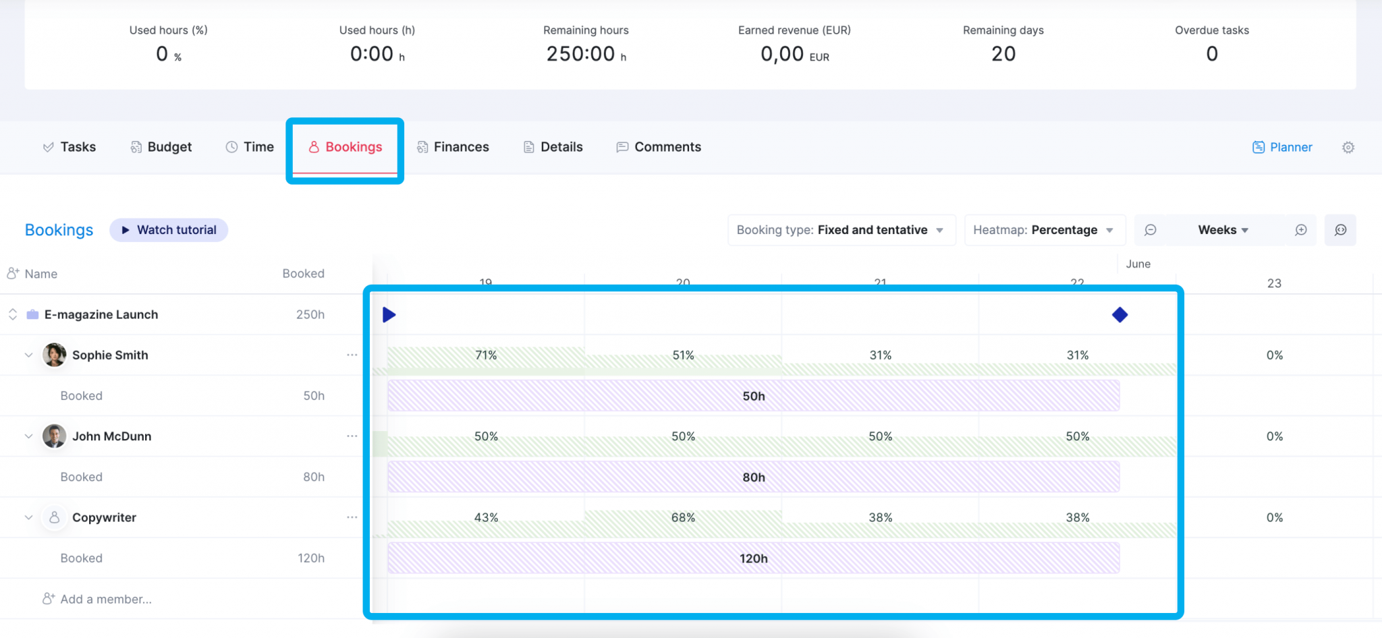
Task: Click the project end diamond milestone marker
Action: 1120,315
